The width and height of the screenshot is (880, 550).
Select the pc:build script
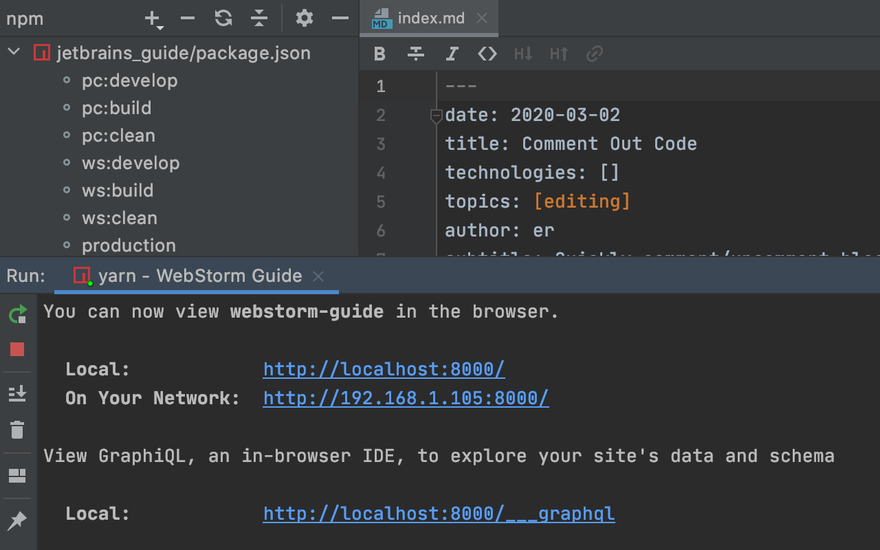[x=116, y=108]
